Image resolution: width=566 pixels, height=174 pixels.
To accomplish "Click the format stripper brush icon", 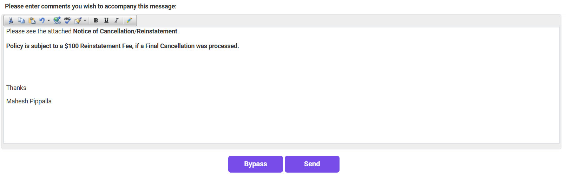I will [x=78, y=20].
